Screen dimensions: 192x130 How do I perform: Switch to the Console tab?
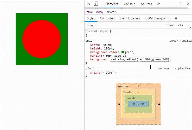[129, 4]
